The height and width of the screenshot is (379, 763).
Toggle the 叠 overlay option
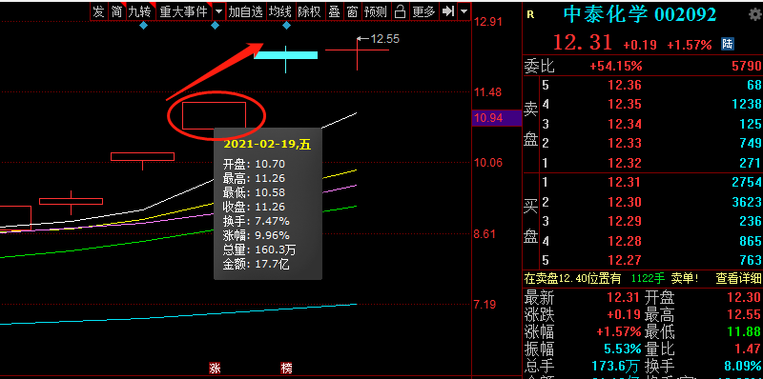[x=334, y=11]
